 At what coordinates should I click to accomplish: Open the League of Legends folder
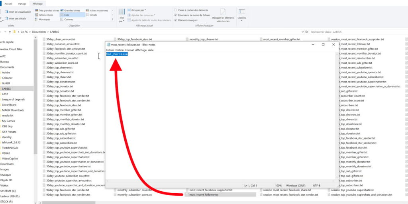pyautogui.click(x=13, y=99)
